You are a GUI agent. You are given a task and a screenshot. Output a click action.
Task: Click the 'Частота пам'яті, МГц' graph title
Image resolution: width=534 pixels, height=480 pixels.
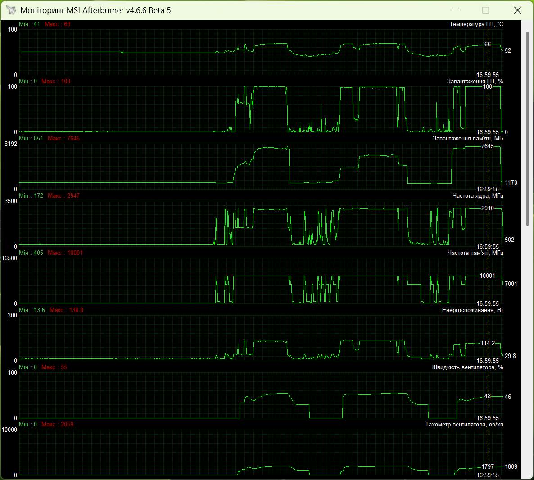[475, 253]
